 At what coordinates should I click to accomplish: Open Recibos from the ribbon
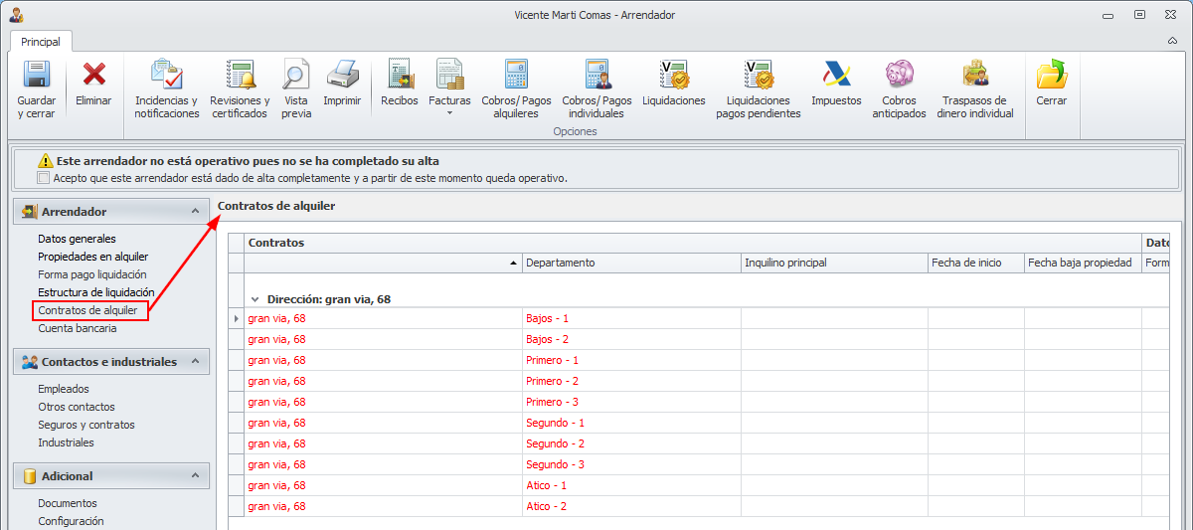pos(400,78)
